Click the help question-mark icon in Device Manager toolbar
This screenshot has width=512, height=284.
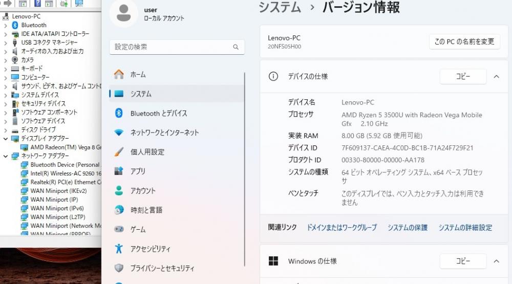pyautogui.click(x=37, y=3)
